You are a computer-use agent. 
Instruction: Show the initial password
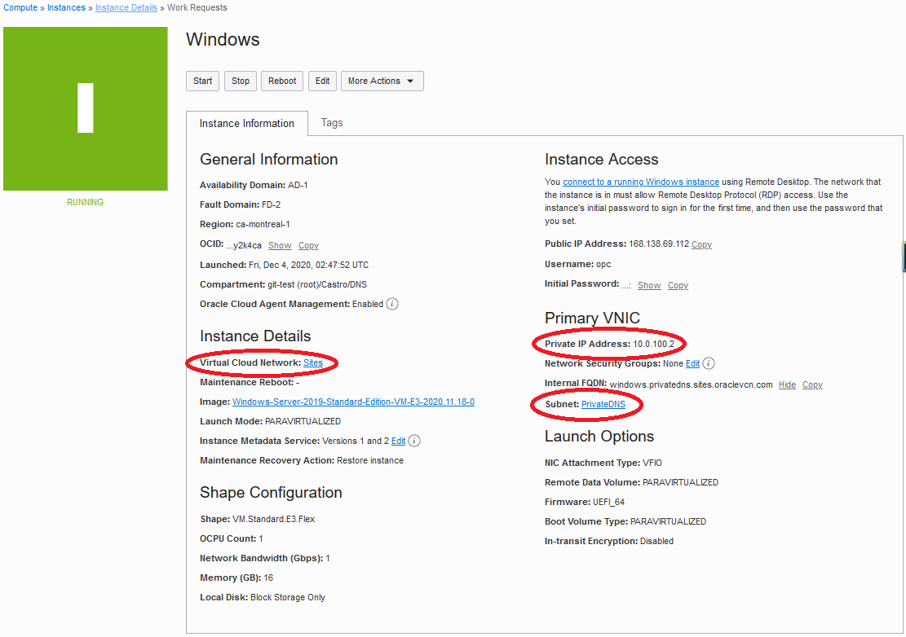click(649, 285)
